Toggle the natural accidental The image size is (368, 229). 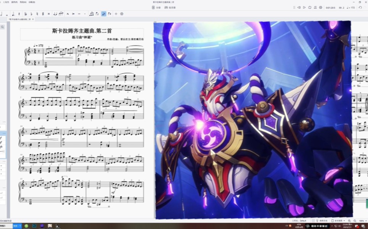click(37, 14)
